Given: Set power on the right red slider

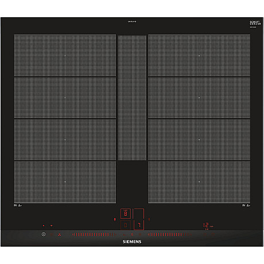Looking at the screenshot, I should [170, 234].
